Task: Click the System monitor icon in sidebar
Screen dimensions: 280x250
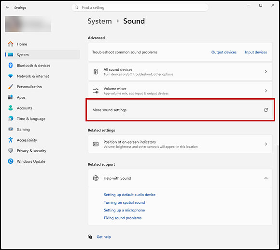Action: coord(11,55)
